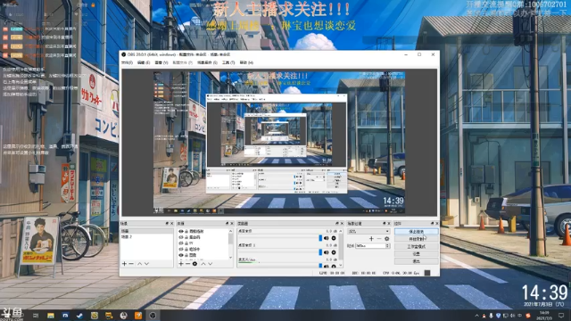The width and height of the screenshot is (571, 321).
Task: Click the sources list scroll-up arrow
Action: (x=230, y=231)
